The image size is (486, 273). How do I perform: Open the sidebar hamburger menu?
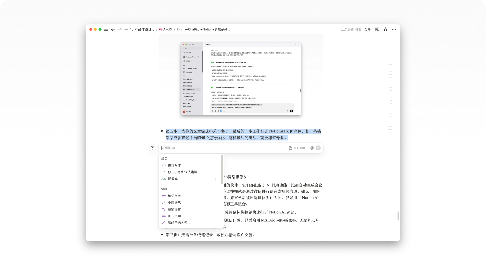(106, 29)
